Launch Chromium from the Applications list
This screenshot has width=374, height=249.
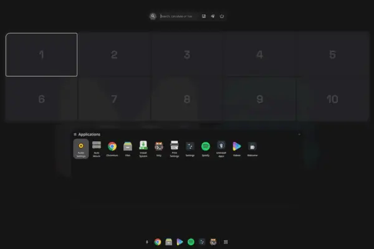(x=112, y=149)
